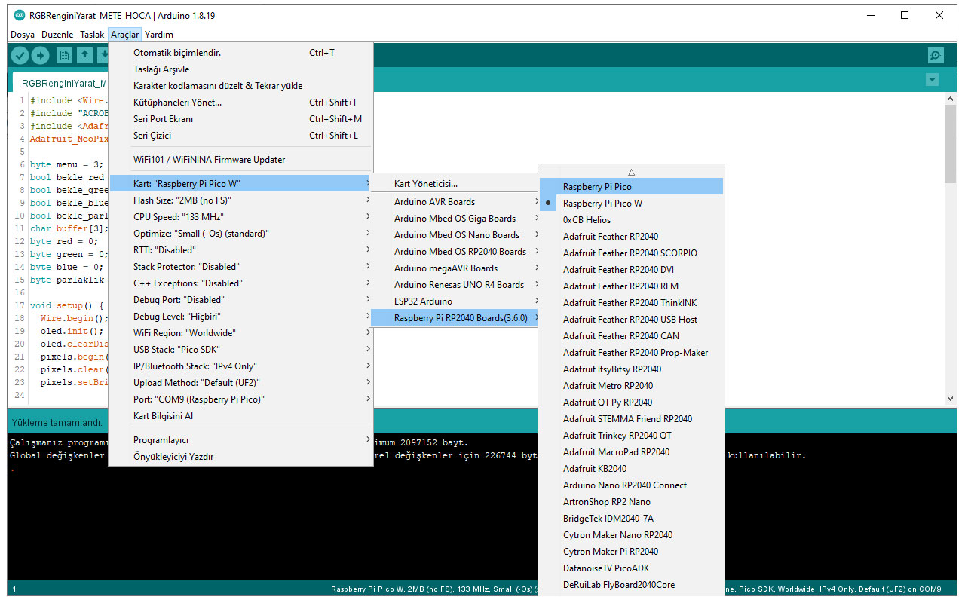The height and width of the screenshot is (603, 965).
Task: Click Önyükleyiciyi Yazdır
Action: (240, 457)
